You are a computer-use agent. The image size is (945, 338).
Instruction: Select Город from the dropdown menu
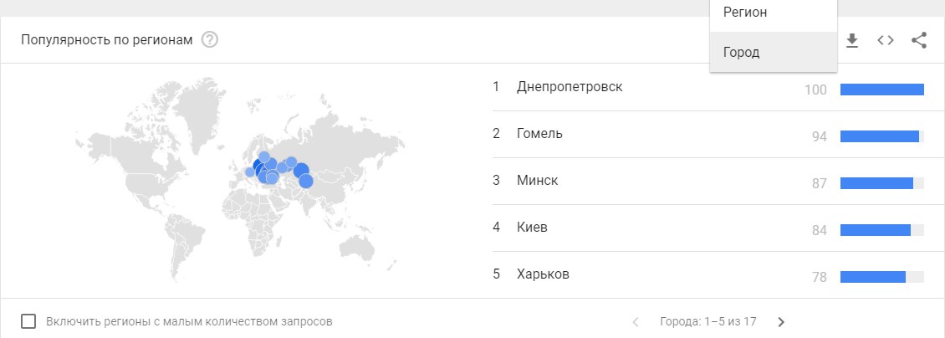coord(742,52)
